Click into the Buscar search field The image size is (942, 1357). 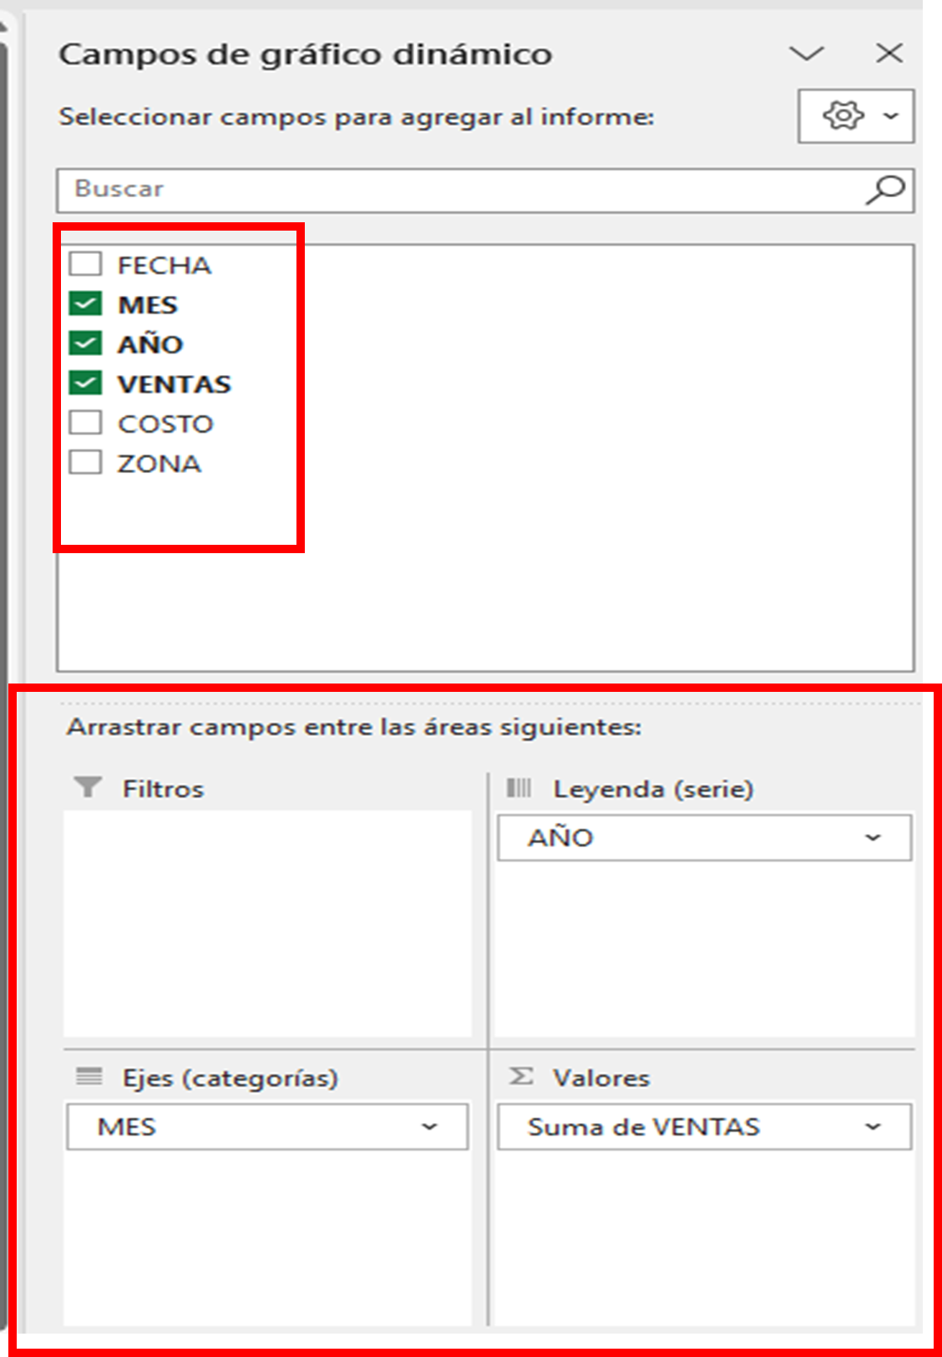(459, 190)
